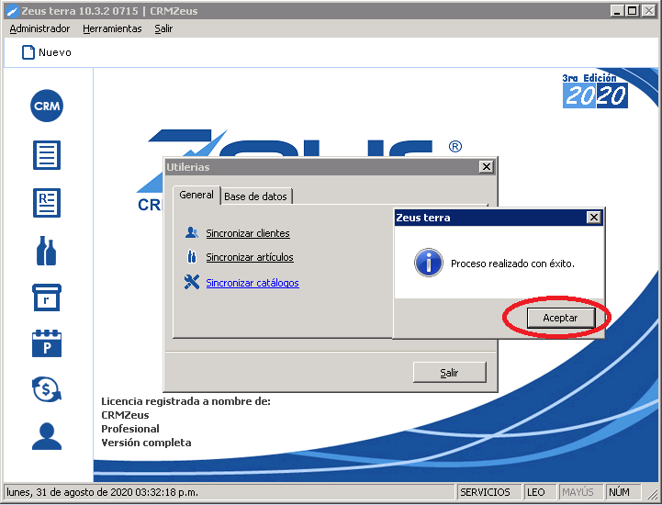662x505 pixels.
Task: Click the Salir button in Utilerias window
Action: pyautogui.click(x=450, y=373)
